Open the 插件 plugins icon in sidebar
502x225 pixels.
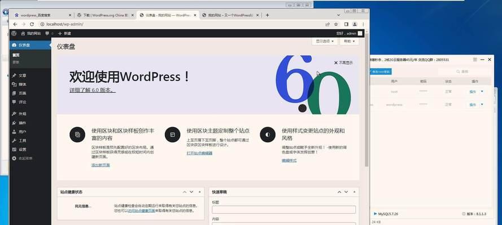coord(14,123)
